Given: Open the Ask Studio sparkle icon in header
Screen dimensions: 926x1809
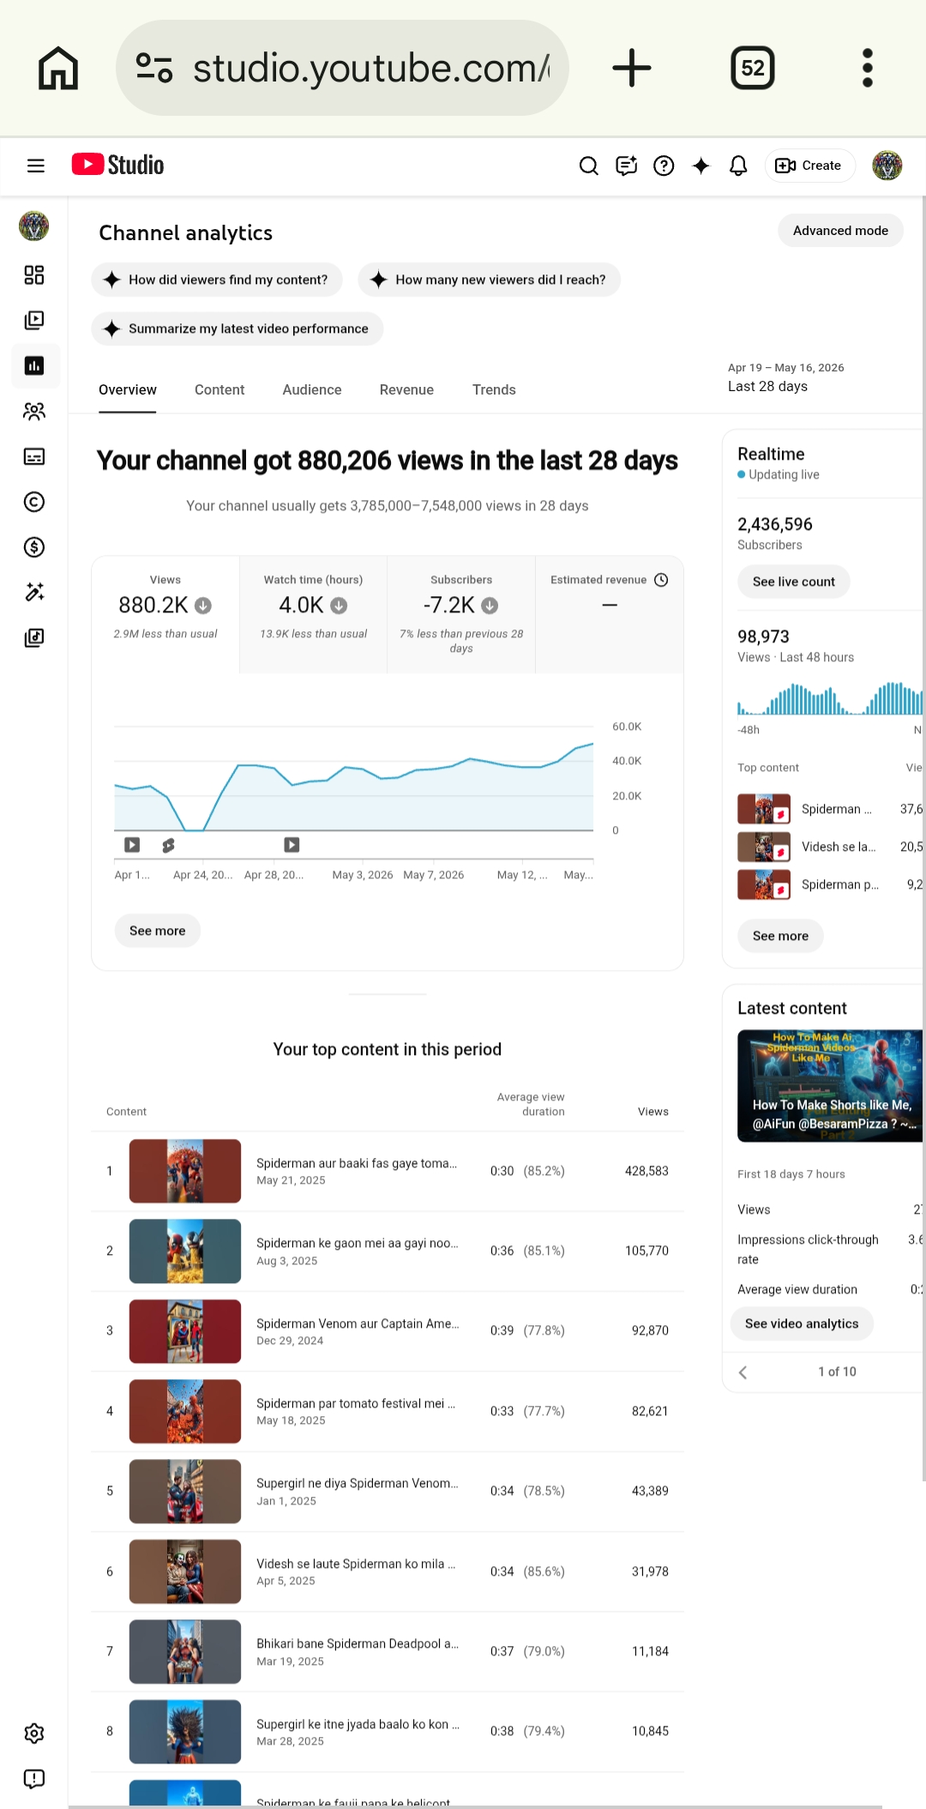Looking at the screenshot, I should tap(701, 166).
